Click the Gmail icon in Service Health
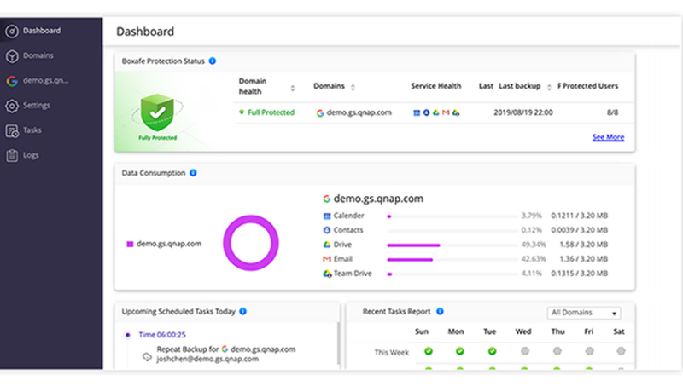Screen dimensions: 683x392 click(x=446, y=112)
